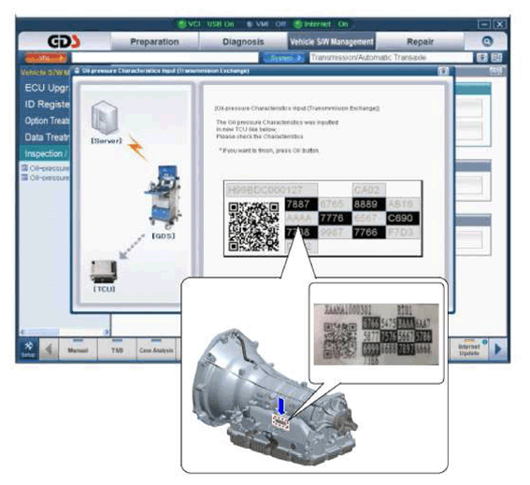
Task: Switch to the Preparation tab
Action: [154, 41]
